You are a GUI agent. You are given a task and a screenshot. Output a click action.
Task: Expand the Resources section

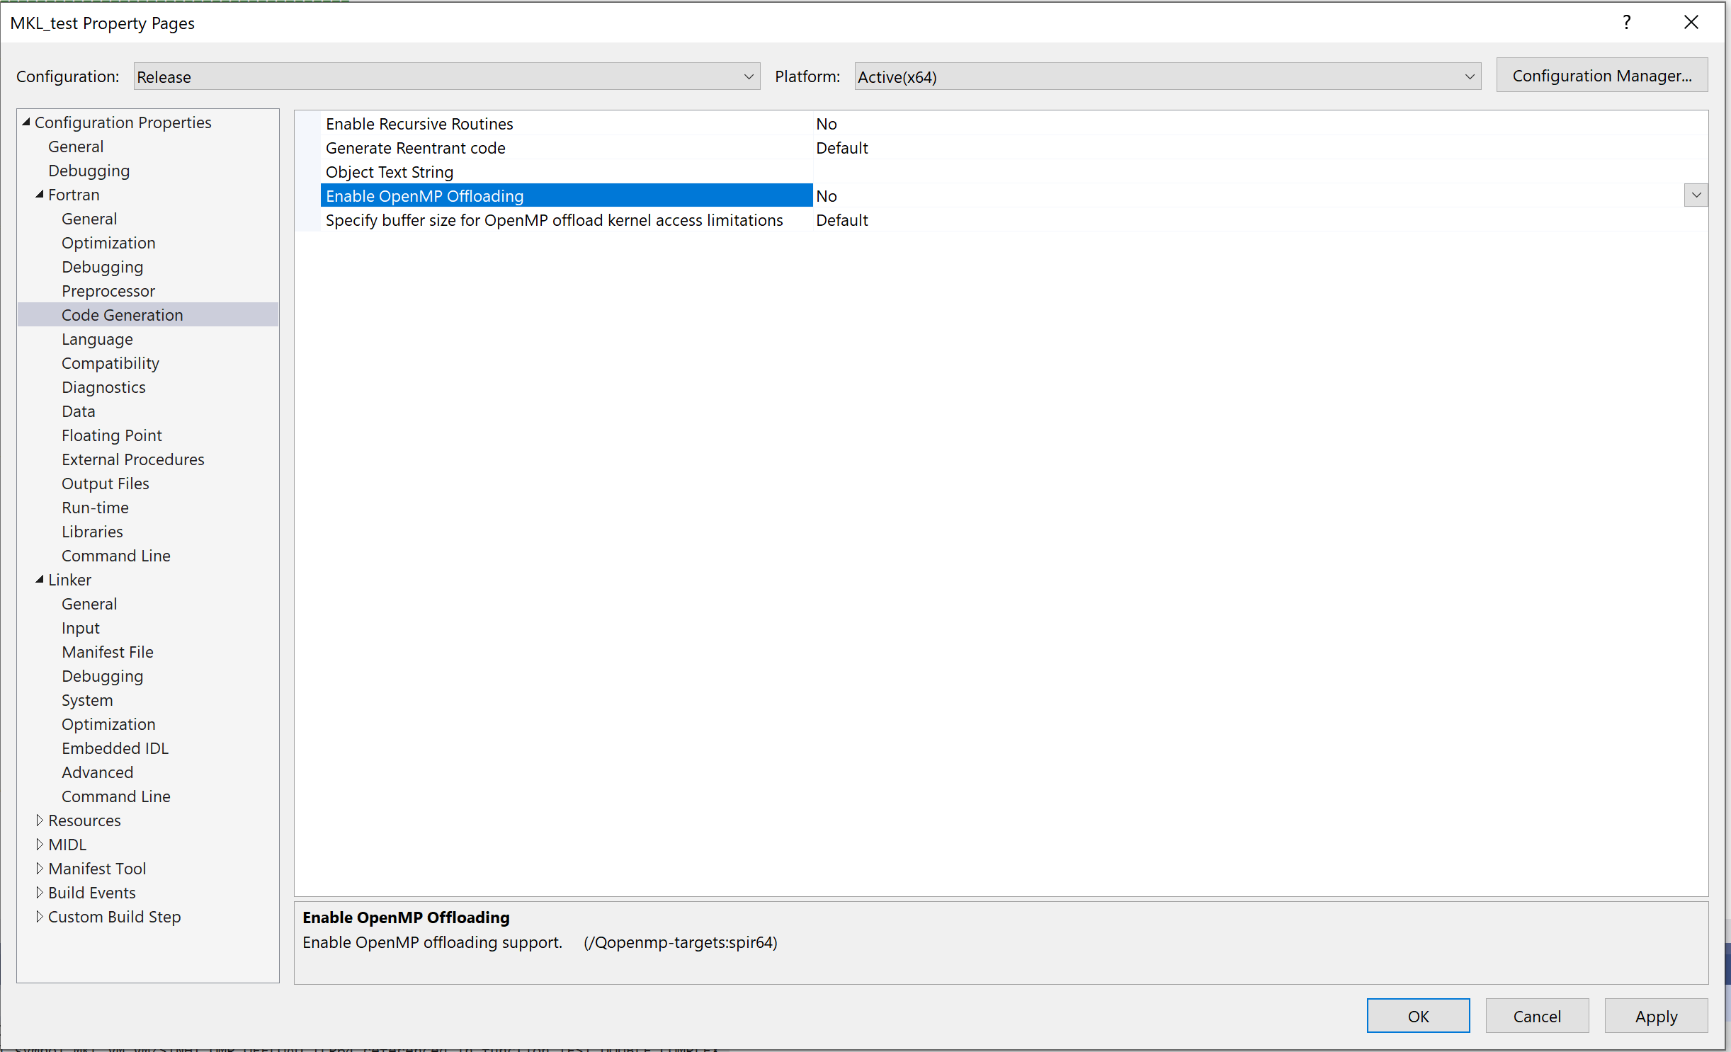(40, 820)
